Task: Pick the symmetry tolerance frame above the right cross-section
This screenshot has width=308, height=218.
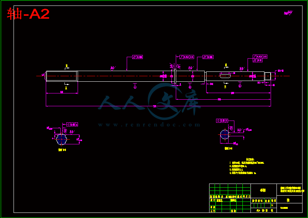Action: coord(222,121)
